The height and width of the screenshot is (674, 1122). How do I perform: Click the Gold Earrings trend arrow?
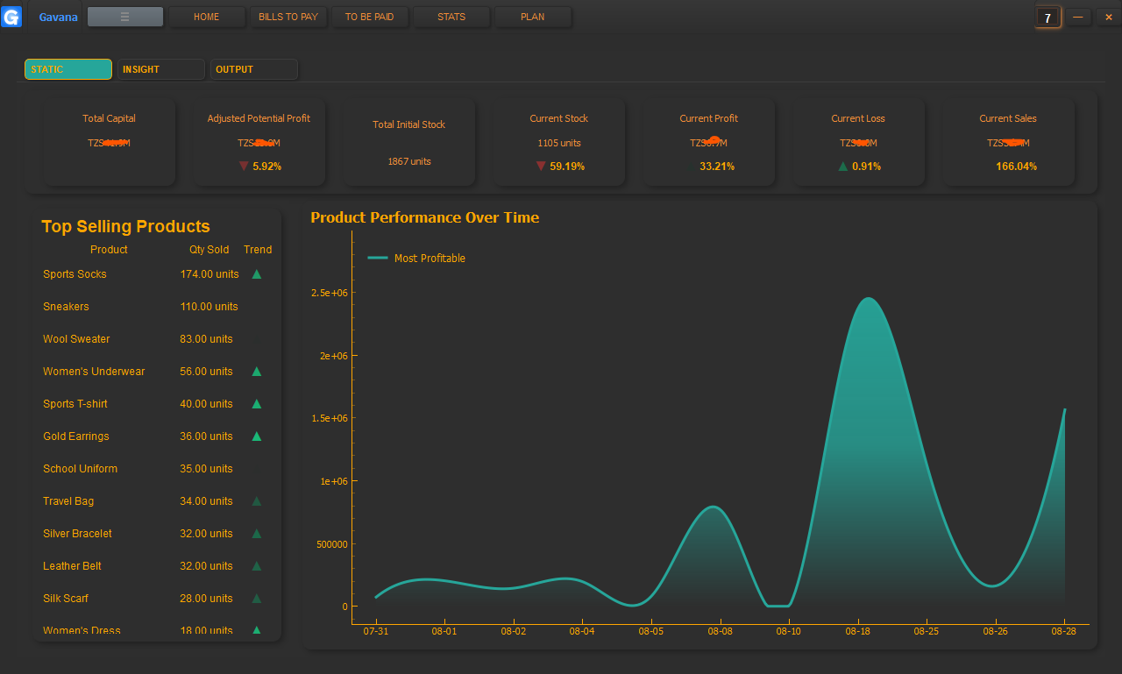click(257, 436)
